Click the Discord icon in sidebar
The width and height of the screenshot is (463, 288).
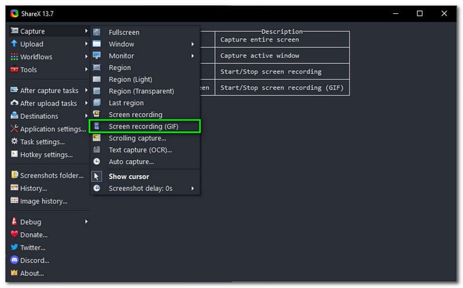[x=14, y=260]
